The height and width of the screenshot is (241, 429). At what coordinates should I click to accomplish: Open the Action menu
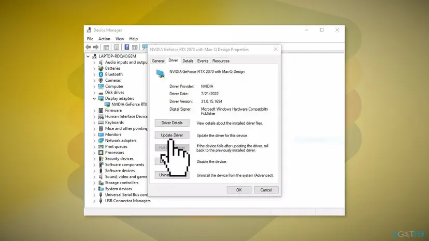(104, 39)
